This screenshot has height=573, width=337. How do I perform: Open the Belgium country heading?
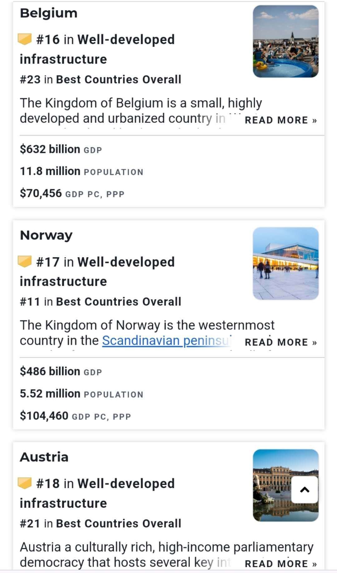(49, 13)
